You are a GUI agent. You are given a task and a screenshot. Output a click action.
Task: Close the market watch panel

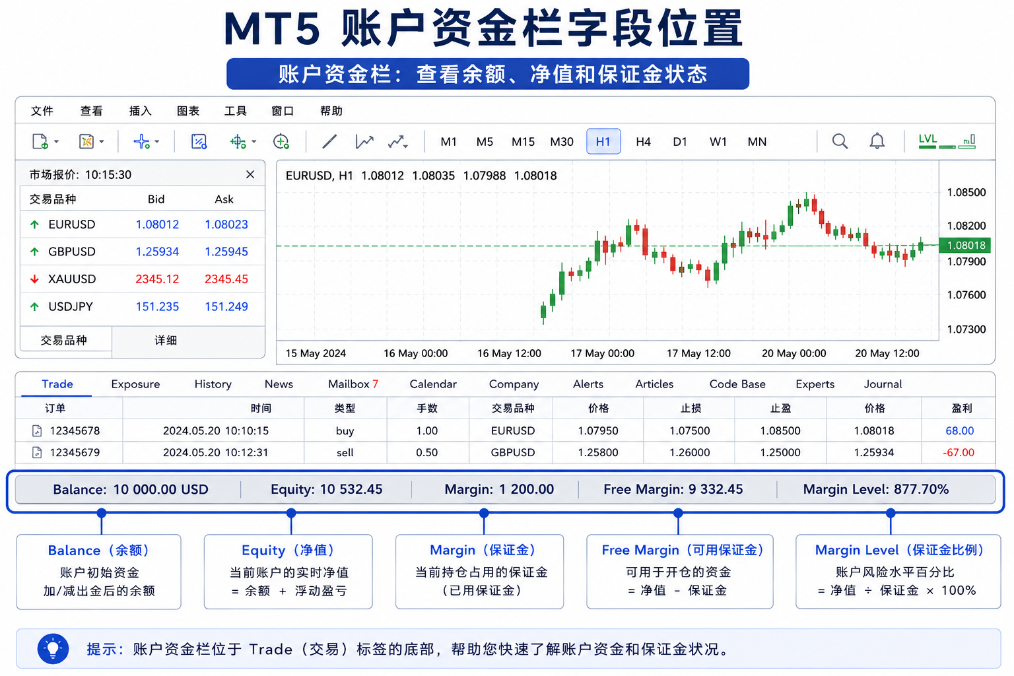click(250, 174)
